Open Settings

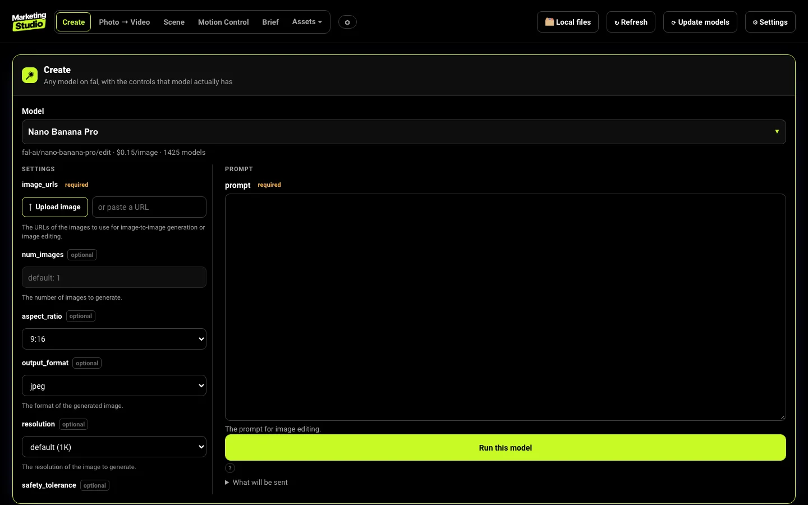tap(770, 22)
